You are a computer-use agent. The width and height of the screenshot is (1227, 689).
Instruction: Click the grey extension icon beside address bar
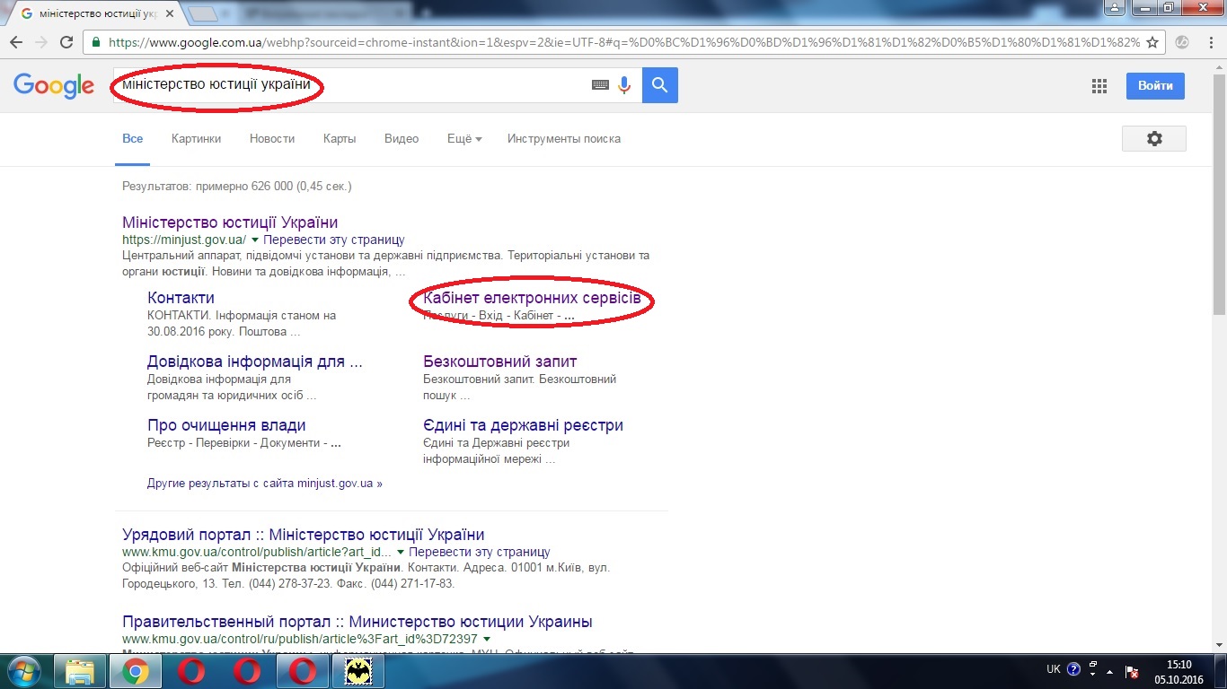click(1183, 42)
